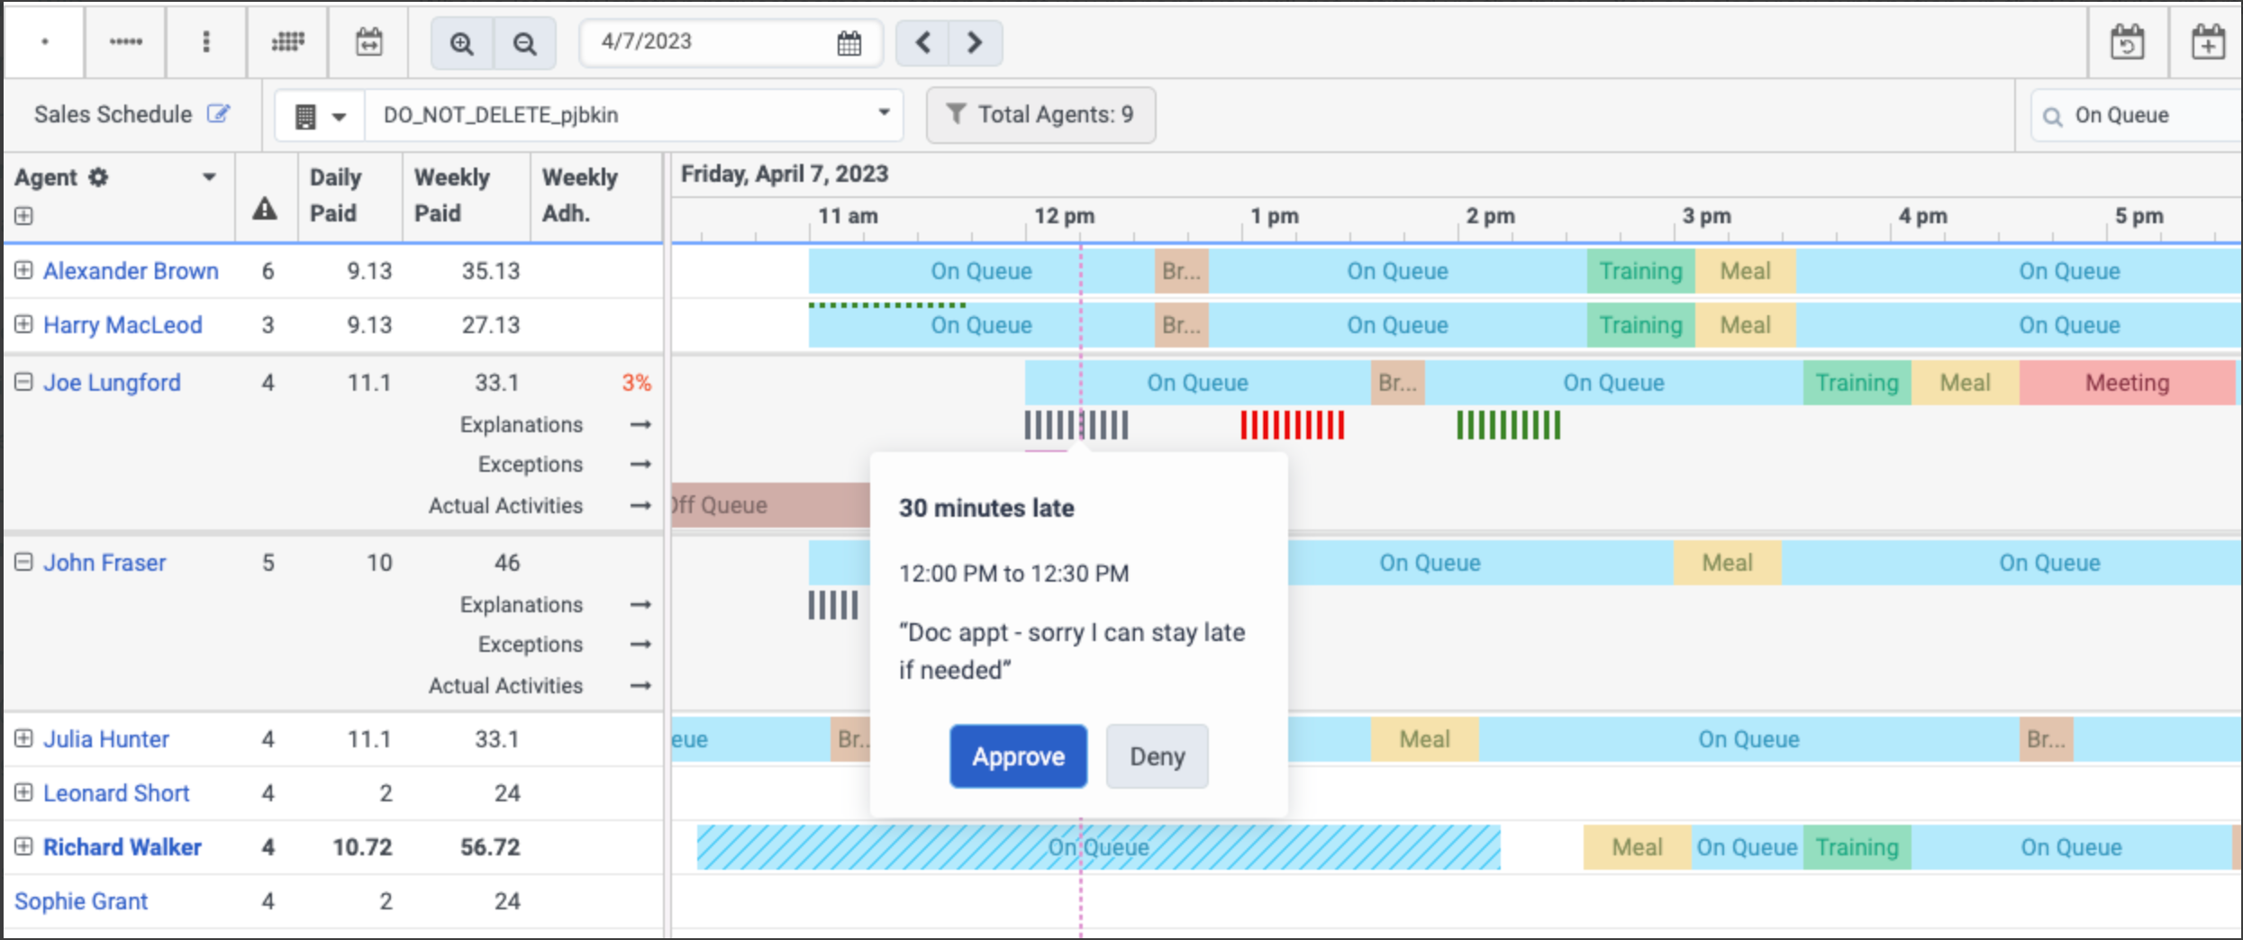The image size is (2243, 940).
Task: Approve the 30 minutes late request
Action: point(1018,756)
